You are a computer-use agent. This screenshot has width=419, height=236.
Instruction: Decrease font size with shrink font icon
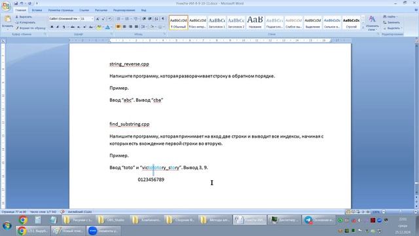coord(103,19)
